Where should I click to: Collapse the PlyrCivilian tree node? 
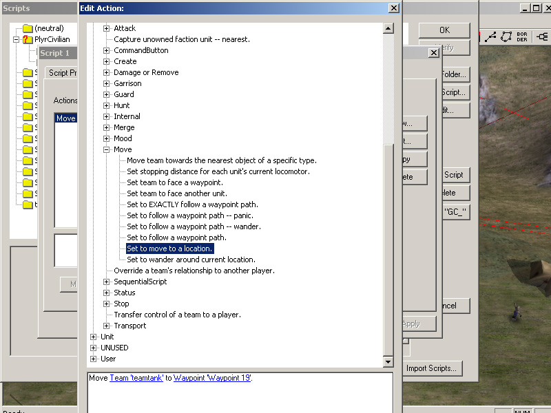17,39
